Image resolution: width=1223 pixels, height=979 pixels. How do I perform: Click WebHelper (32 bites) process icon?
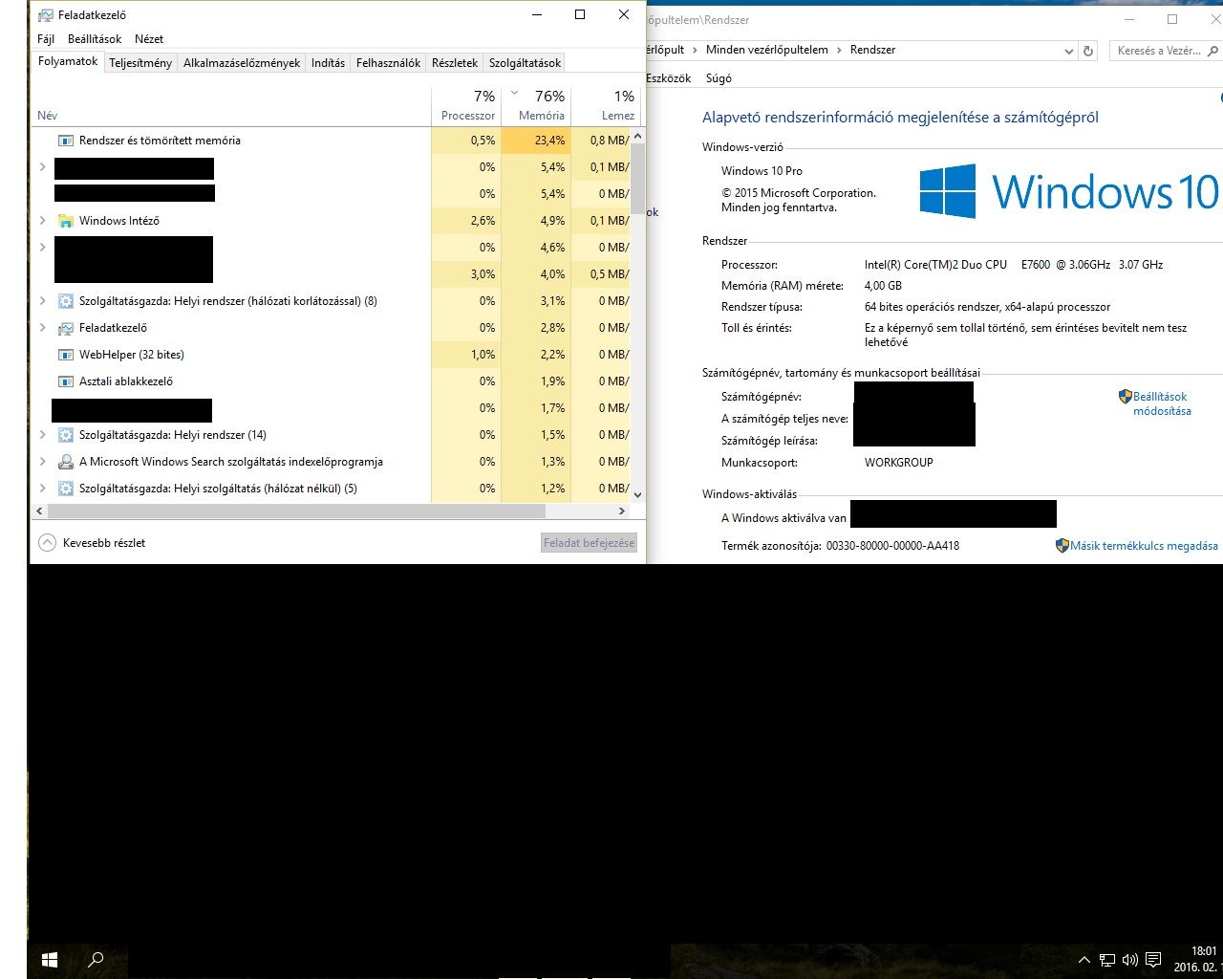(66, 355)
